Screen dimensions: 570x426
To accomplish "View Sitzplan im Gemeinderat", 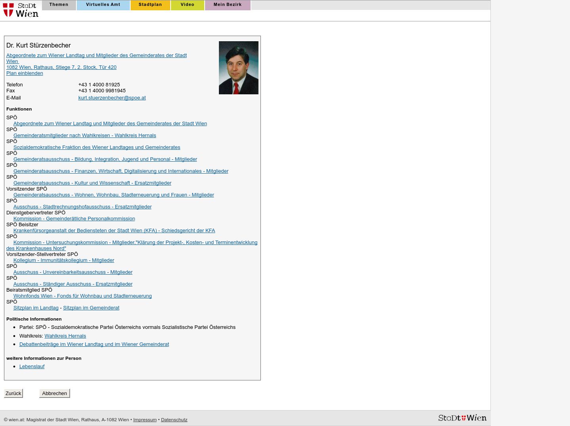I will 91,308.
